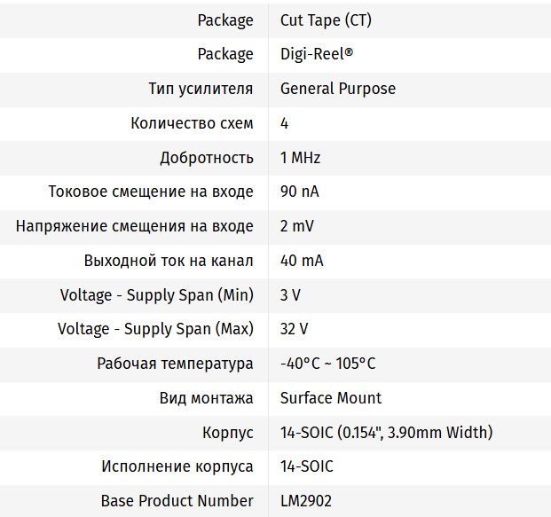Select the "Digi-Reel®" package value
Screen dimensions: 551x517
pos(317,54)
